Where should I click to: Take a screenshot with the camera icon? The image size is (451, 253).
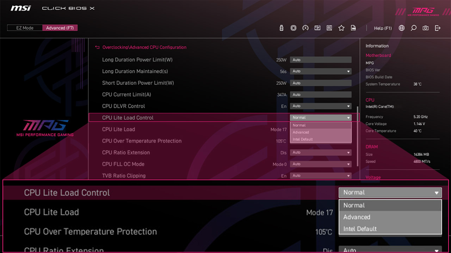425,28
